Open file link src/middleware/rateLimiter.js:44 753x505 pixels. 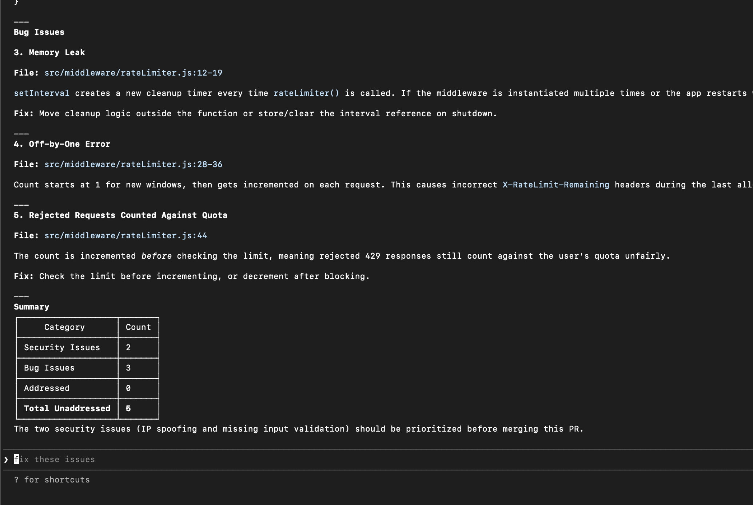(x=125, y=235)
